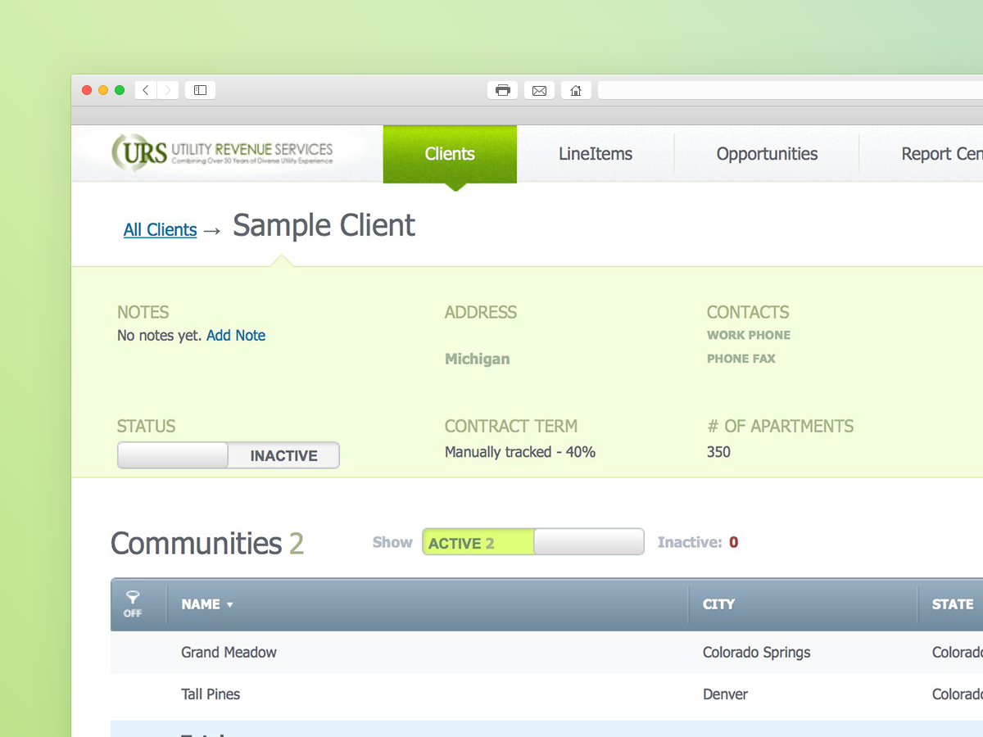Click the home icon in the browser toolbar
The height and width of the screenshot is (737, 983).
coord(576,90)
